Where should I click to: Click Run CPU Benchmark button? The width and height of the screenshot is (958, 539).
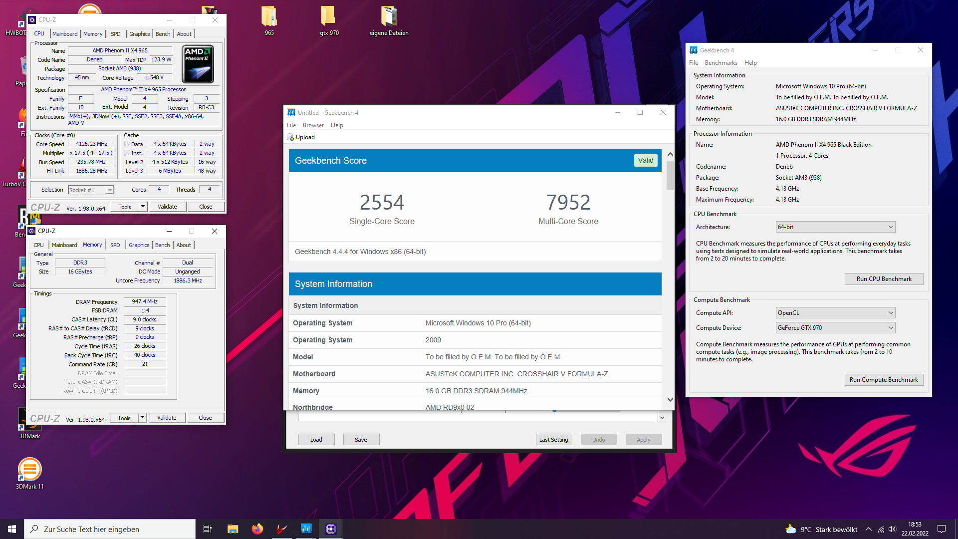[x=884, y=279]
